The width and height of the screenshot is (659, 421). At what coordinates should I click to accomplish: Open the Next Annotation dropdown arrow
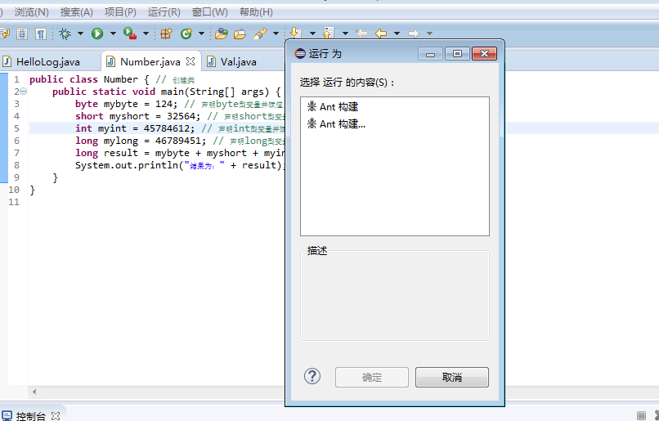[x=312, y=34]
